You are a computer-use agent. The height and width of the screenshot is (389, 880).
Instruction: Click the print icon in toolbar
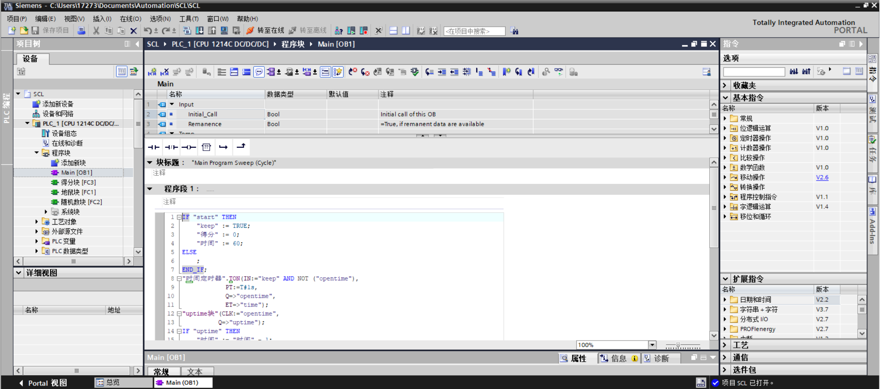point(81,31)
